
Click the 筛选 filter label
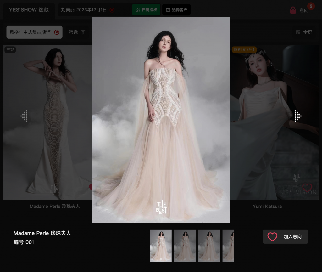tap(73, 32)
